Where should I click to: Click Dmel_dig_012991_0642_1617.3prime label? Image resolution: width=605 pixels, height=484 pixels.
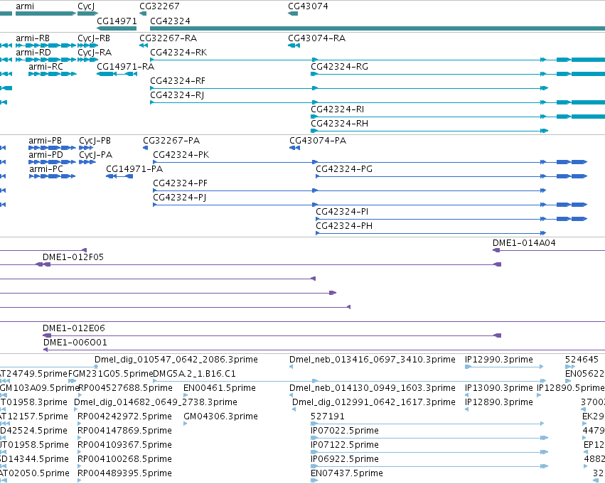click(374, 403)
